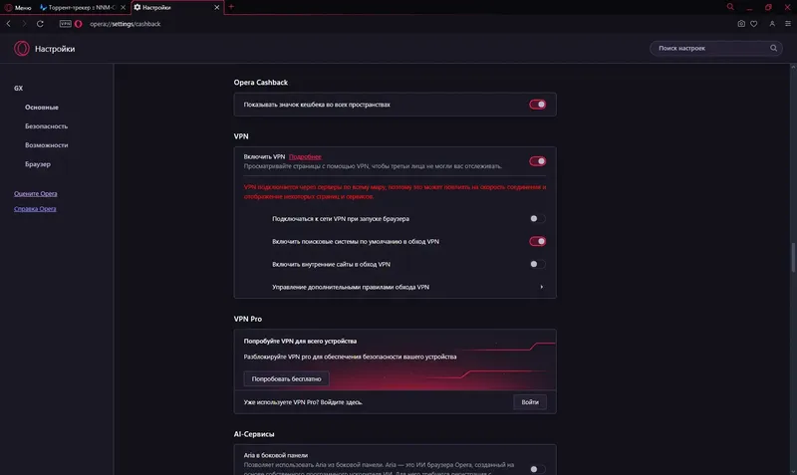Go back with the back arrow

click(9, 23)
